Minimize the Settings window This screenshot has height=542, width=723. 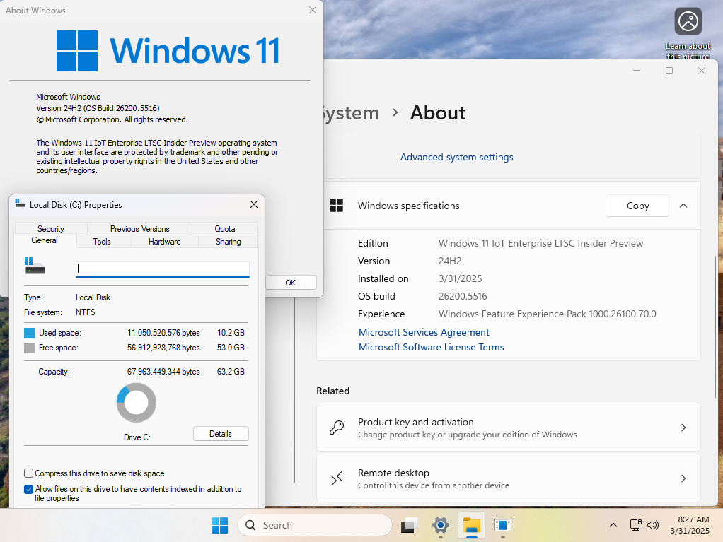pyautogui.click(x=637, y=71)
